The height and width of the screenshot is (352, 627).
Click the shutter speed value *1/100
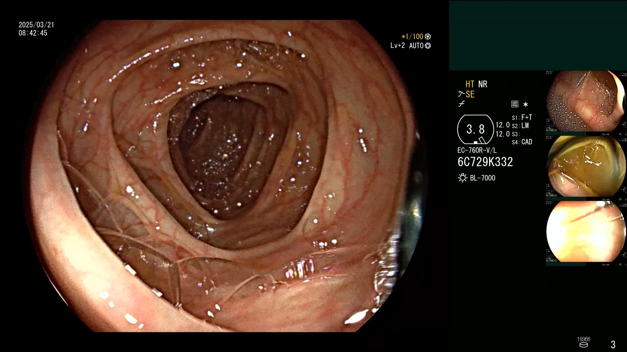coord(412,37)
